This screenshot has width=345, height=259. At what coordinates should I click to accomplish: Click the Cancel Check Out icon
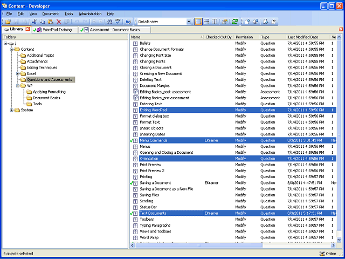click(x=274, y=22)
